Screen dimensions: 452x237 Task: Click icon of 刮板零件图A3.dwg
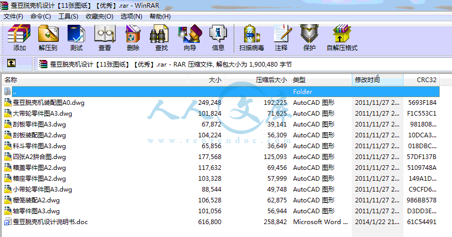click(8, 124)
